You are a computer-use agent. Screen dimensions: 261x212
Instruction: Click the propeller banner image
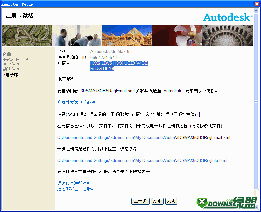point(177,36)
